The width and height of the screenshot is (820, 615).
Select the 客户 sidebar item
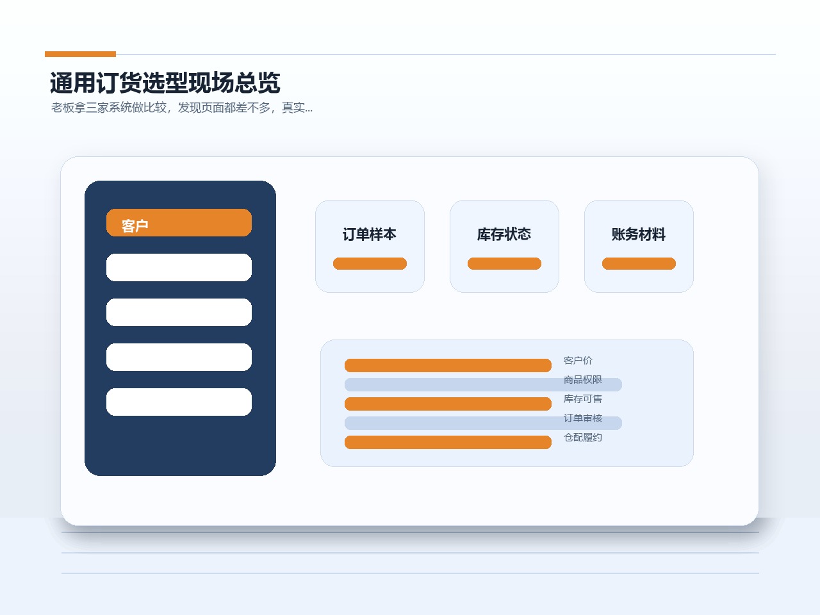point(179,222)
